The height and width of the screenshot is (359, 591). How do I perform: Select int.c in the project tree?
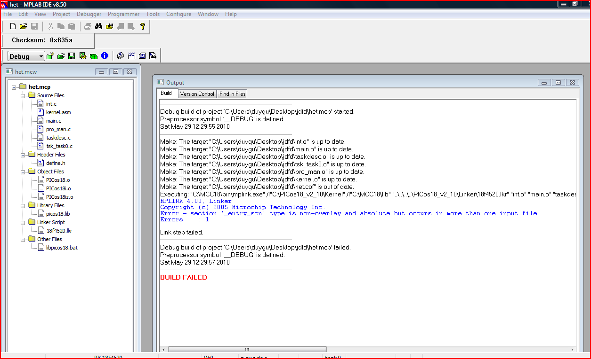51,104
